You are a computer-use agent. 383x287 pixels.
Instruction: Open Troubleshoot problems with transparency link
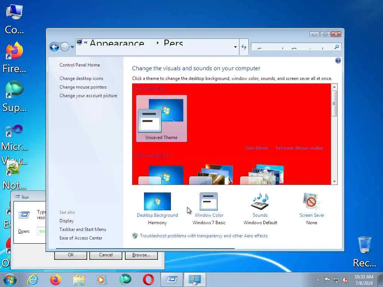203,236
